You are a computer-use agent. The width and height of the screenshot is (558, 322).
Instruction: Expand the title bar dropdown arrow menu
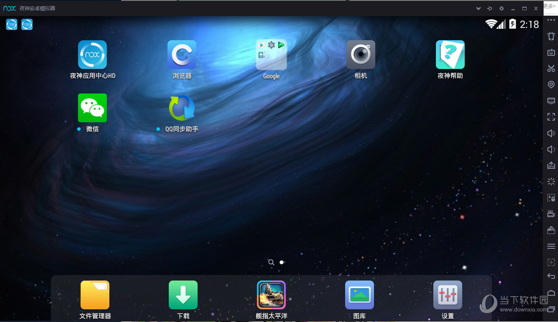(478, 8)
